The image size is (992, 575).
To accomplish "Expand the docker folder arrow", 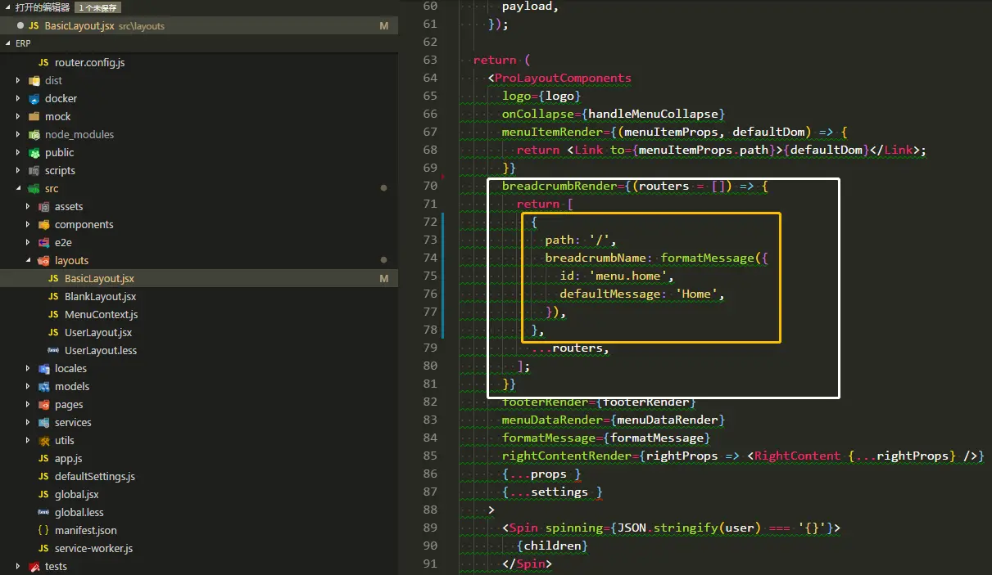I will pos(18,98).
